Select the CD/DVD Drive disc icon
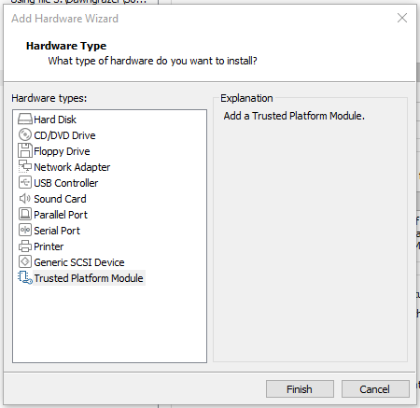The height and width of the screenshot is (408, 420). [25, 135]
